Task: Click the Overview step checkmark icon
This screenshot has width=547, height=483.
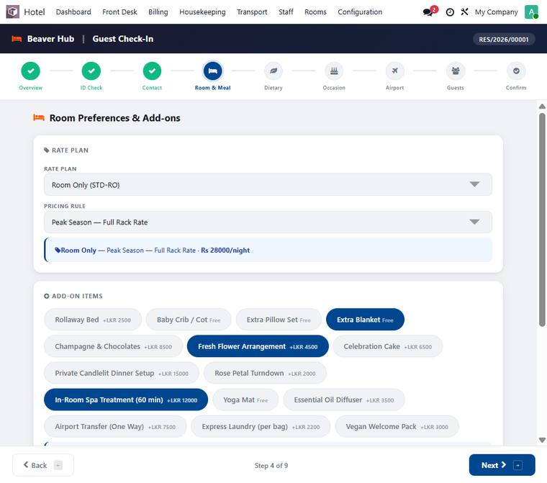Action: (31, 71)
